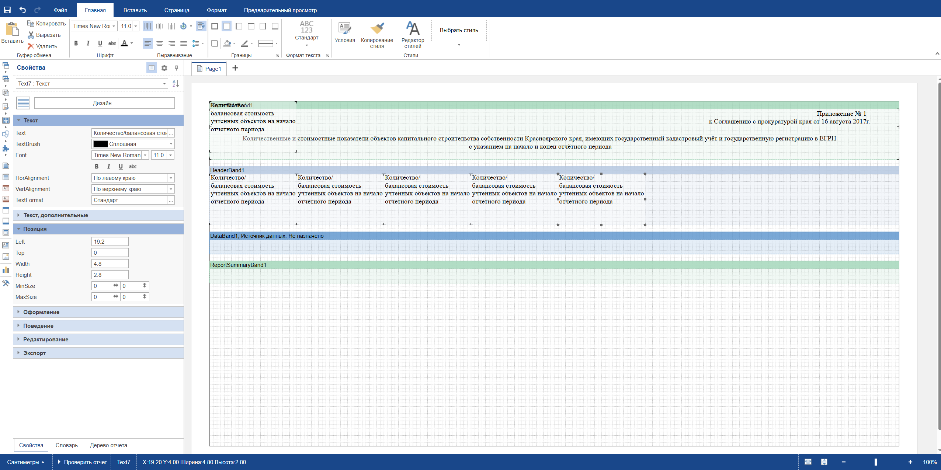The image size is (941, 470).
Task: Click the Выбрать стиль style box
Action: pos(459,30)
